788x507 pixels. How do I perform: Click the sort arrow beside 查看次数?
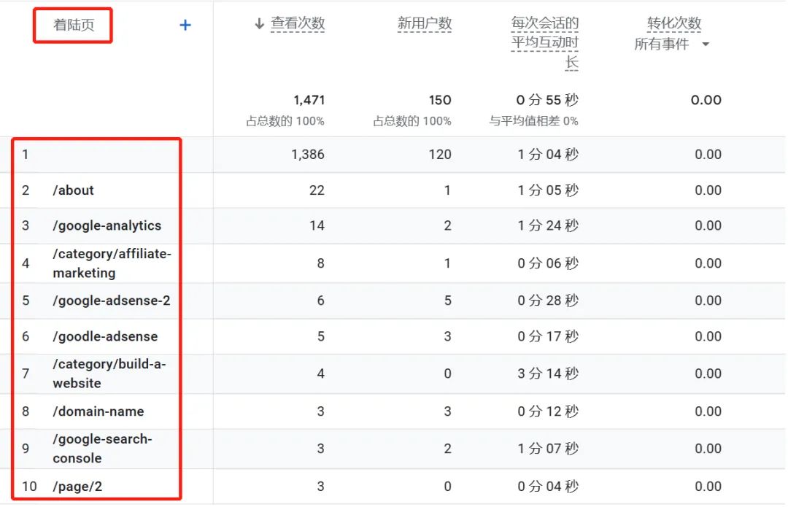click(259, 24)
